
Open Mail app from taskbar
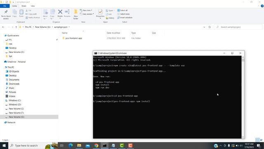(x=88, y=145)
